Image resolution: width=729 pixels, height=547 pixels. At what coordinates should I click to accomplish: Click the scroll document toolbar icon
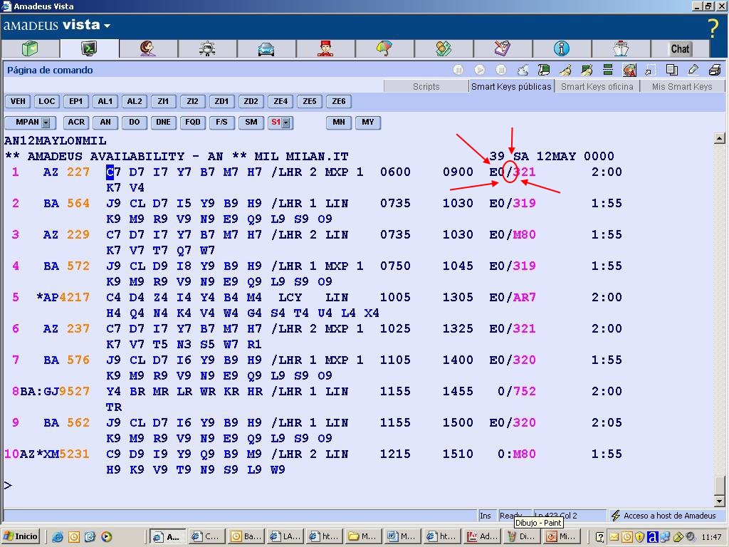coord(543,70)
